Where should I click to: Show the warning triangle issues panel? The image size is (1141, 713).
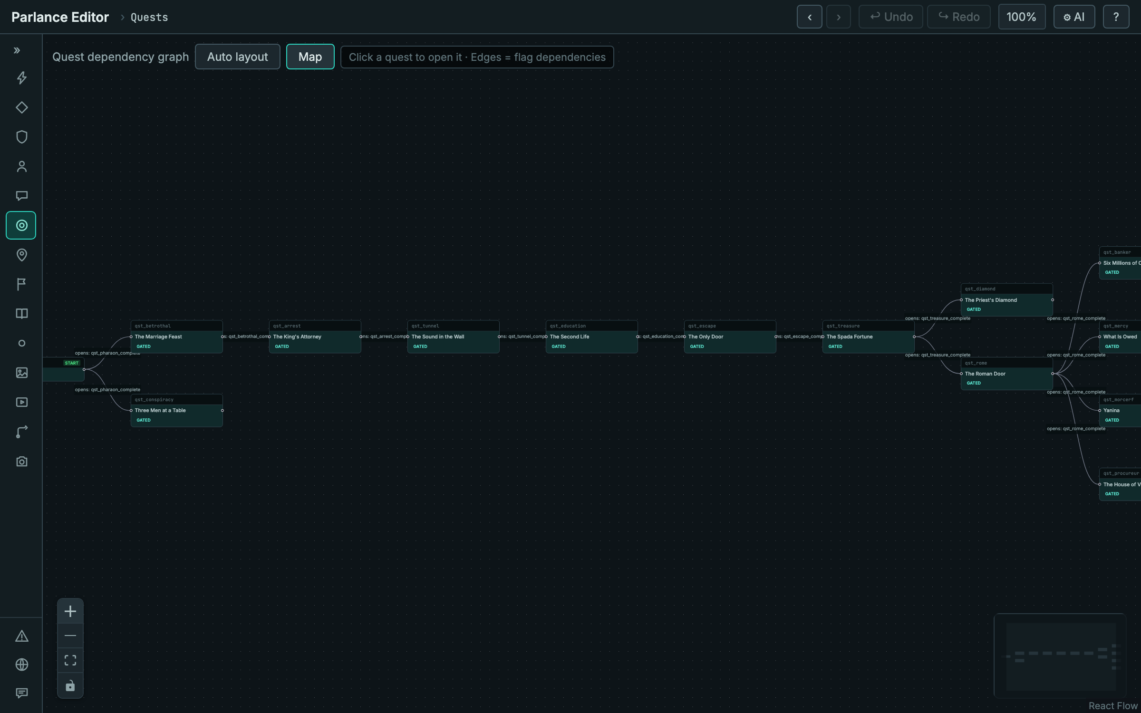(x=21, y=636)
